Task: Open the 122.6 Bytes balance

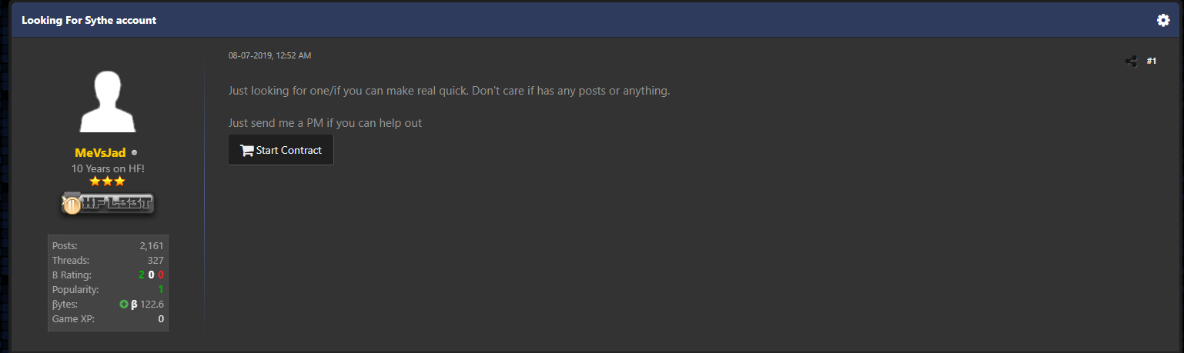Action: coord(152,305)
